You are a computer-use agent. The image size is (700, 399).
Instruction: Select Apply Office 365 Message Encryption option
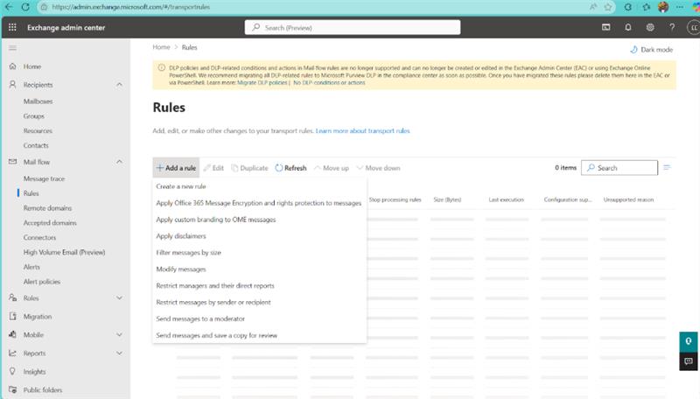[x=258, y=203]
